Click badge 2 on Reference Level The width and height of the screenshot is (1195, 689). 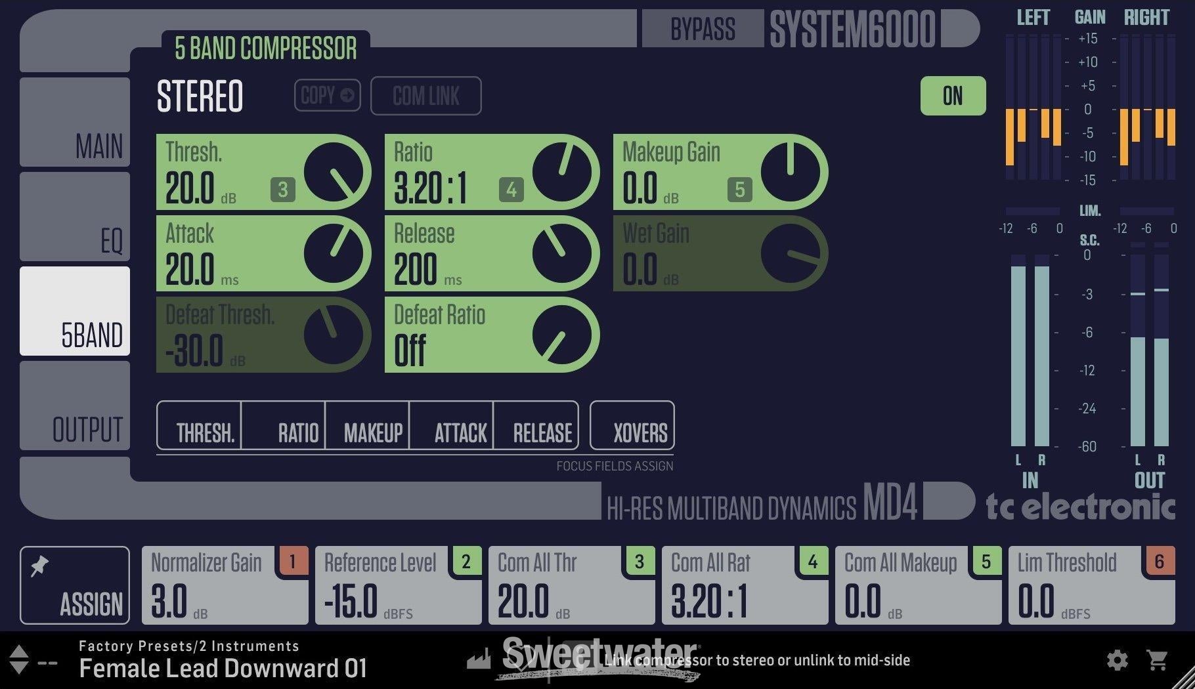[x=466, y=562]
